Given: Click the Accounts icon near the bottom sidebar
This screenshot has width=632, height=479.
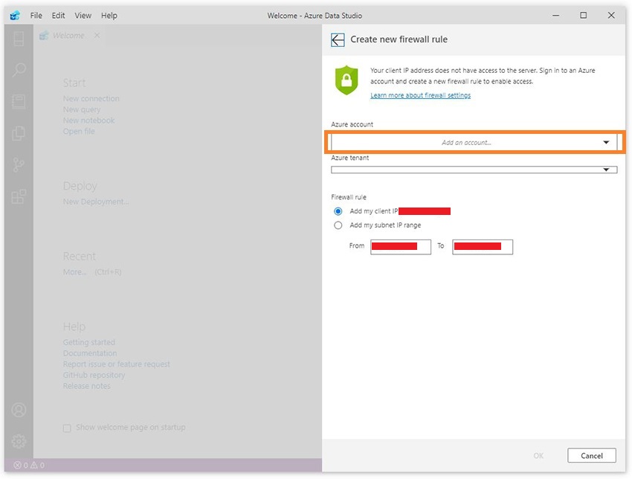Looking at the screenshot, I should pos(19,410).
